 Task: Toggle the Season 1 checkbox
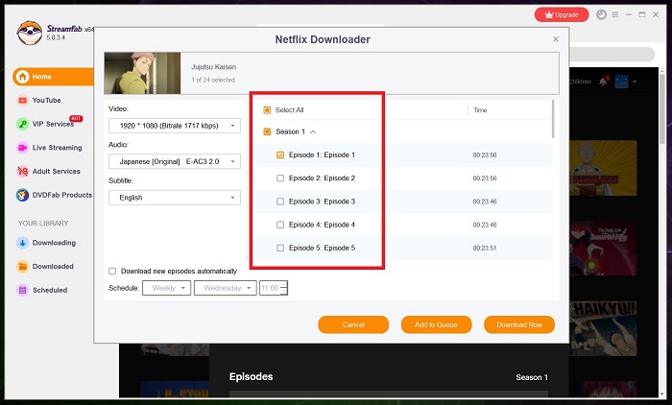point(267,131)
